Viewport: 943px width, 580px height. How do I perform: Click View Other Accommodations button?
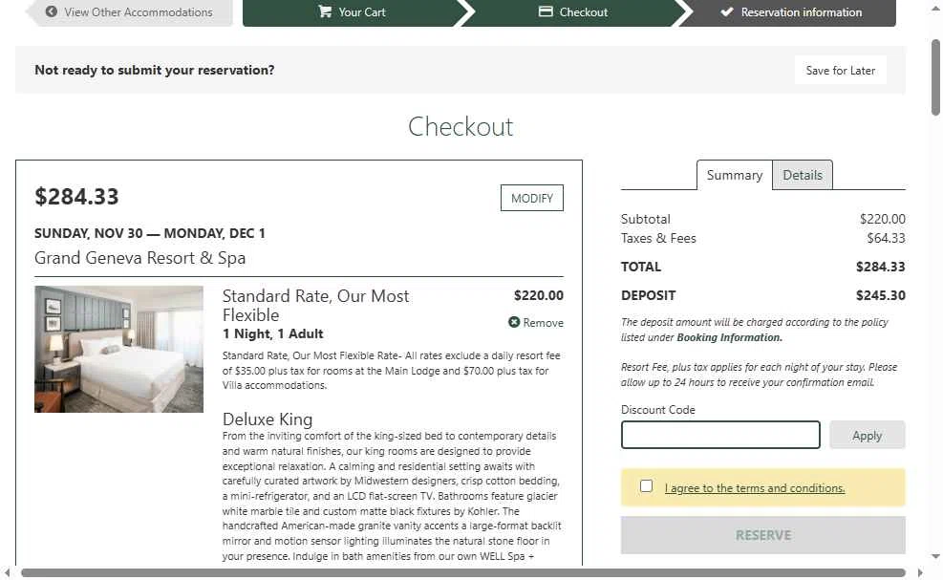click(x=129, y=12)
